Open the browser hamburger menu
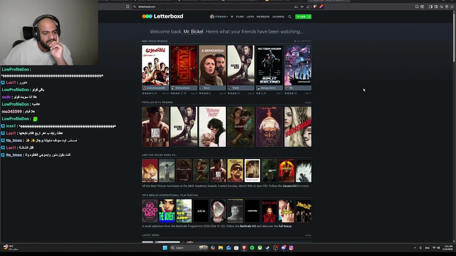Viewport: 456px width, 256px height. pos(452,7)
